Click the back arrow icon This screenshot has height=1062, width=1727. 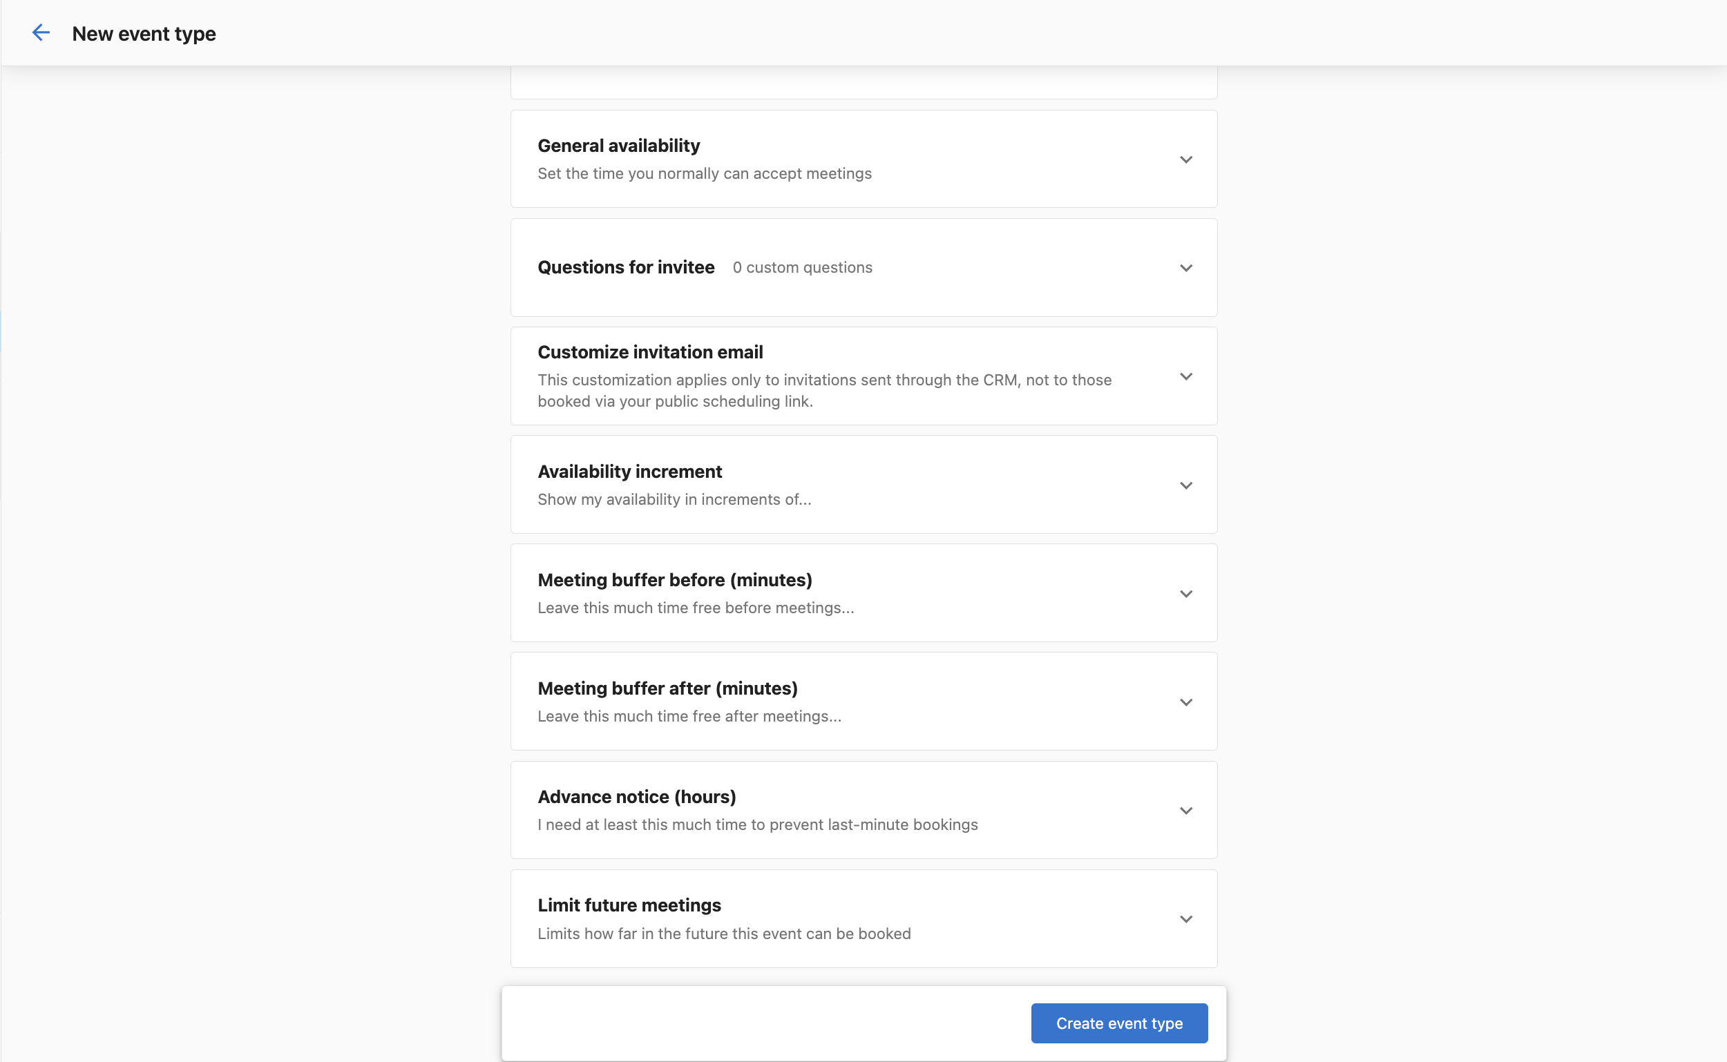pos(41,33)
